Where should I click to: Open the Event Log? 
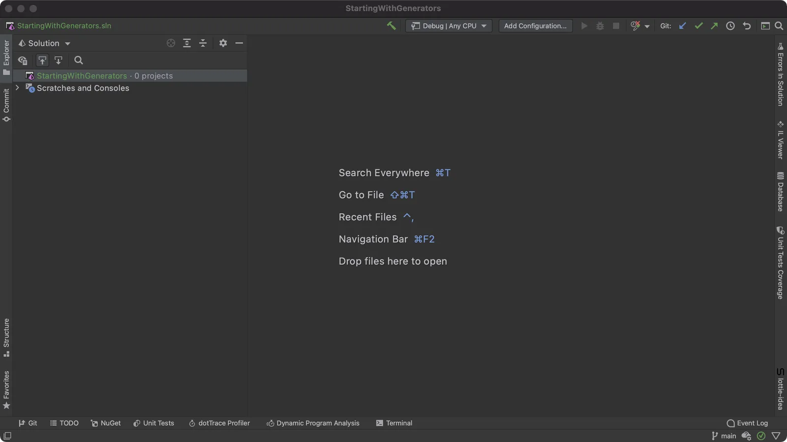click(747, 423)
